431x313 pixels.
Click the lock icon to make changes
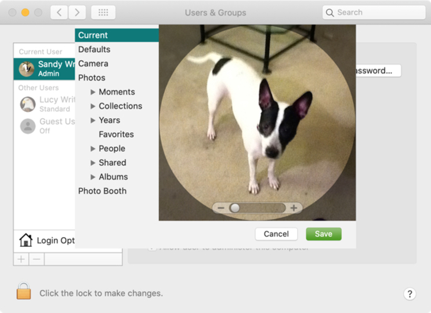[x=24, y=291]
